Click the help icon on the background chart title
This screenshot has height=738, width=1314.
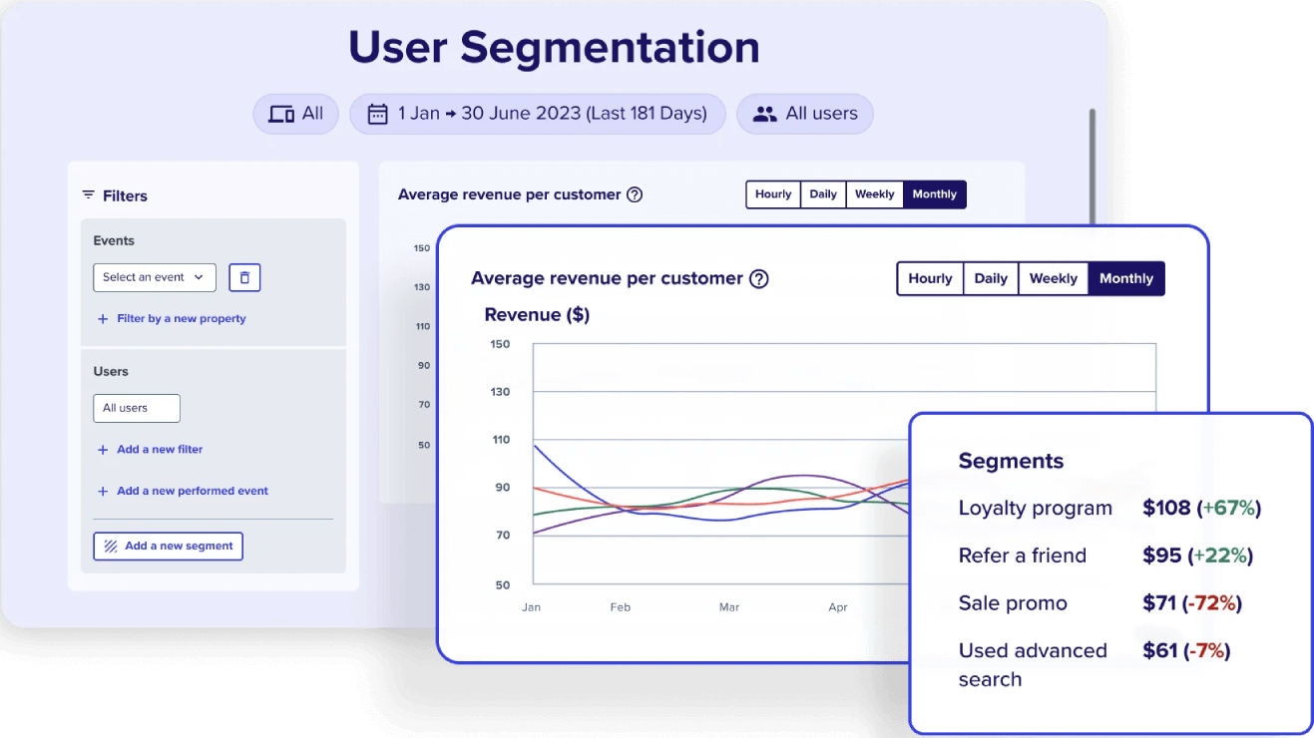pyautogui.click(x=635, y=194)
